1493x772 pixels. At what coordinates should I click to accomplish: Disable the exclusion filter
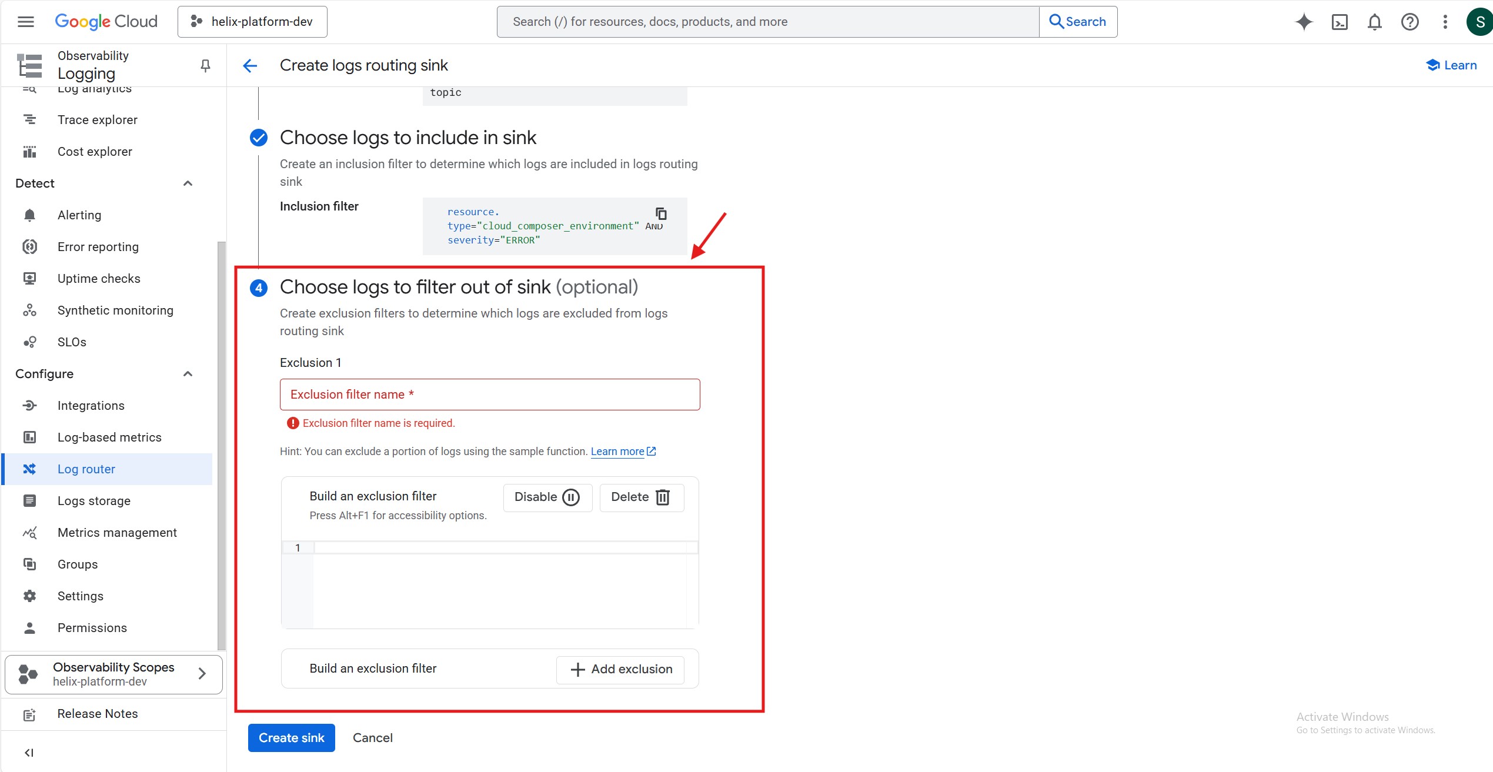point(547,497)
